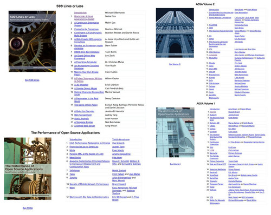The image size is (271, 215).
Task: Visit author Joel Maher's link
Action: (x=134, y=174)
